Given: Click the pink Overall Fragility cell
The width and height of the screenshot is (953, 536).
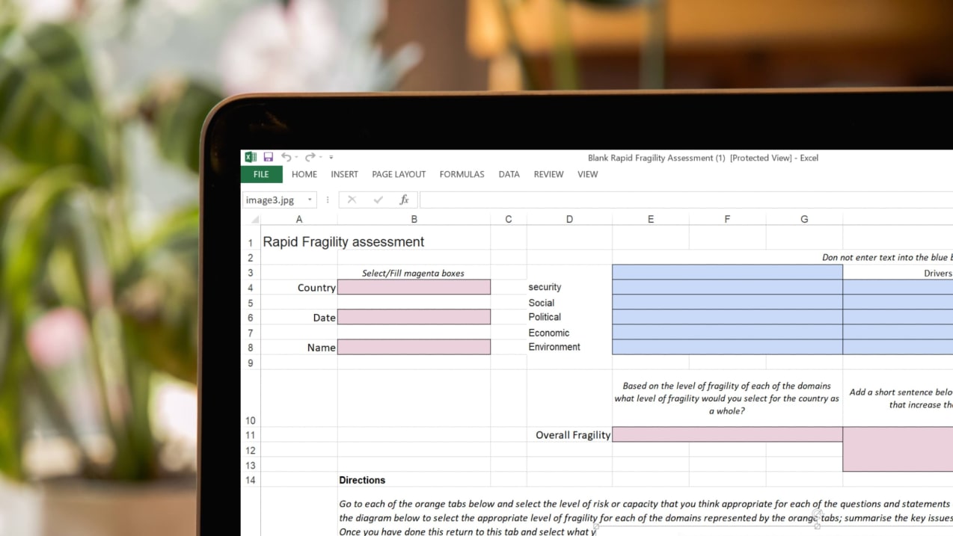Looking at the screenshot, I should [726, 434].
